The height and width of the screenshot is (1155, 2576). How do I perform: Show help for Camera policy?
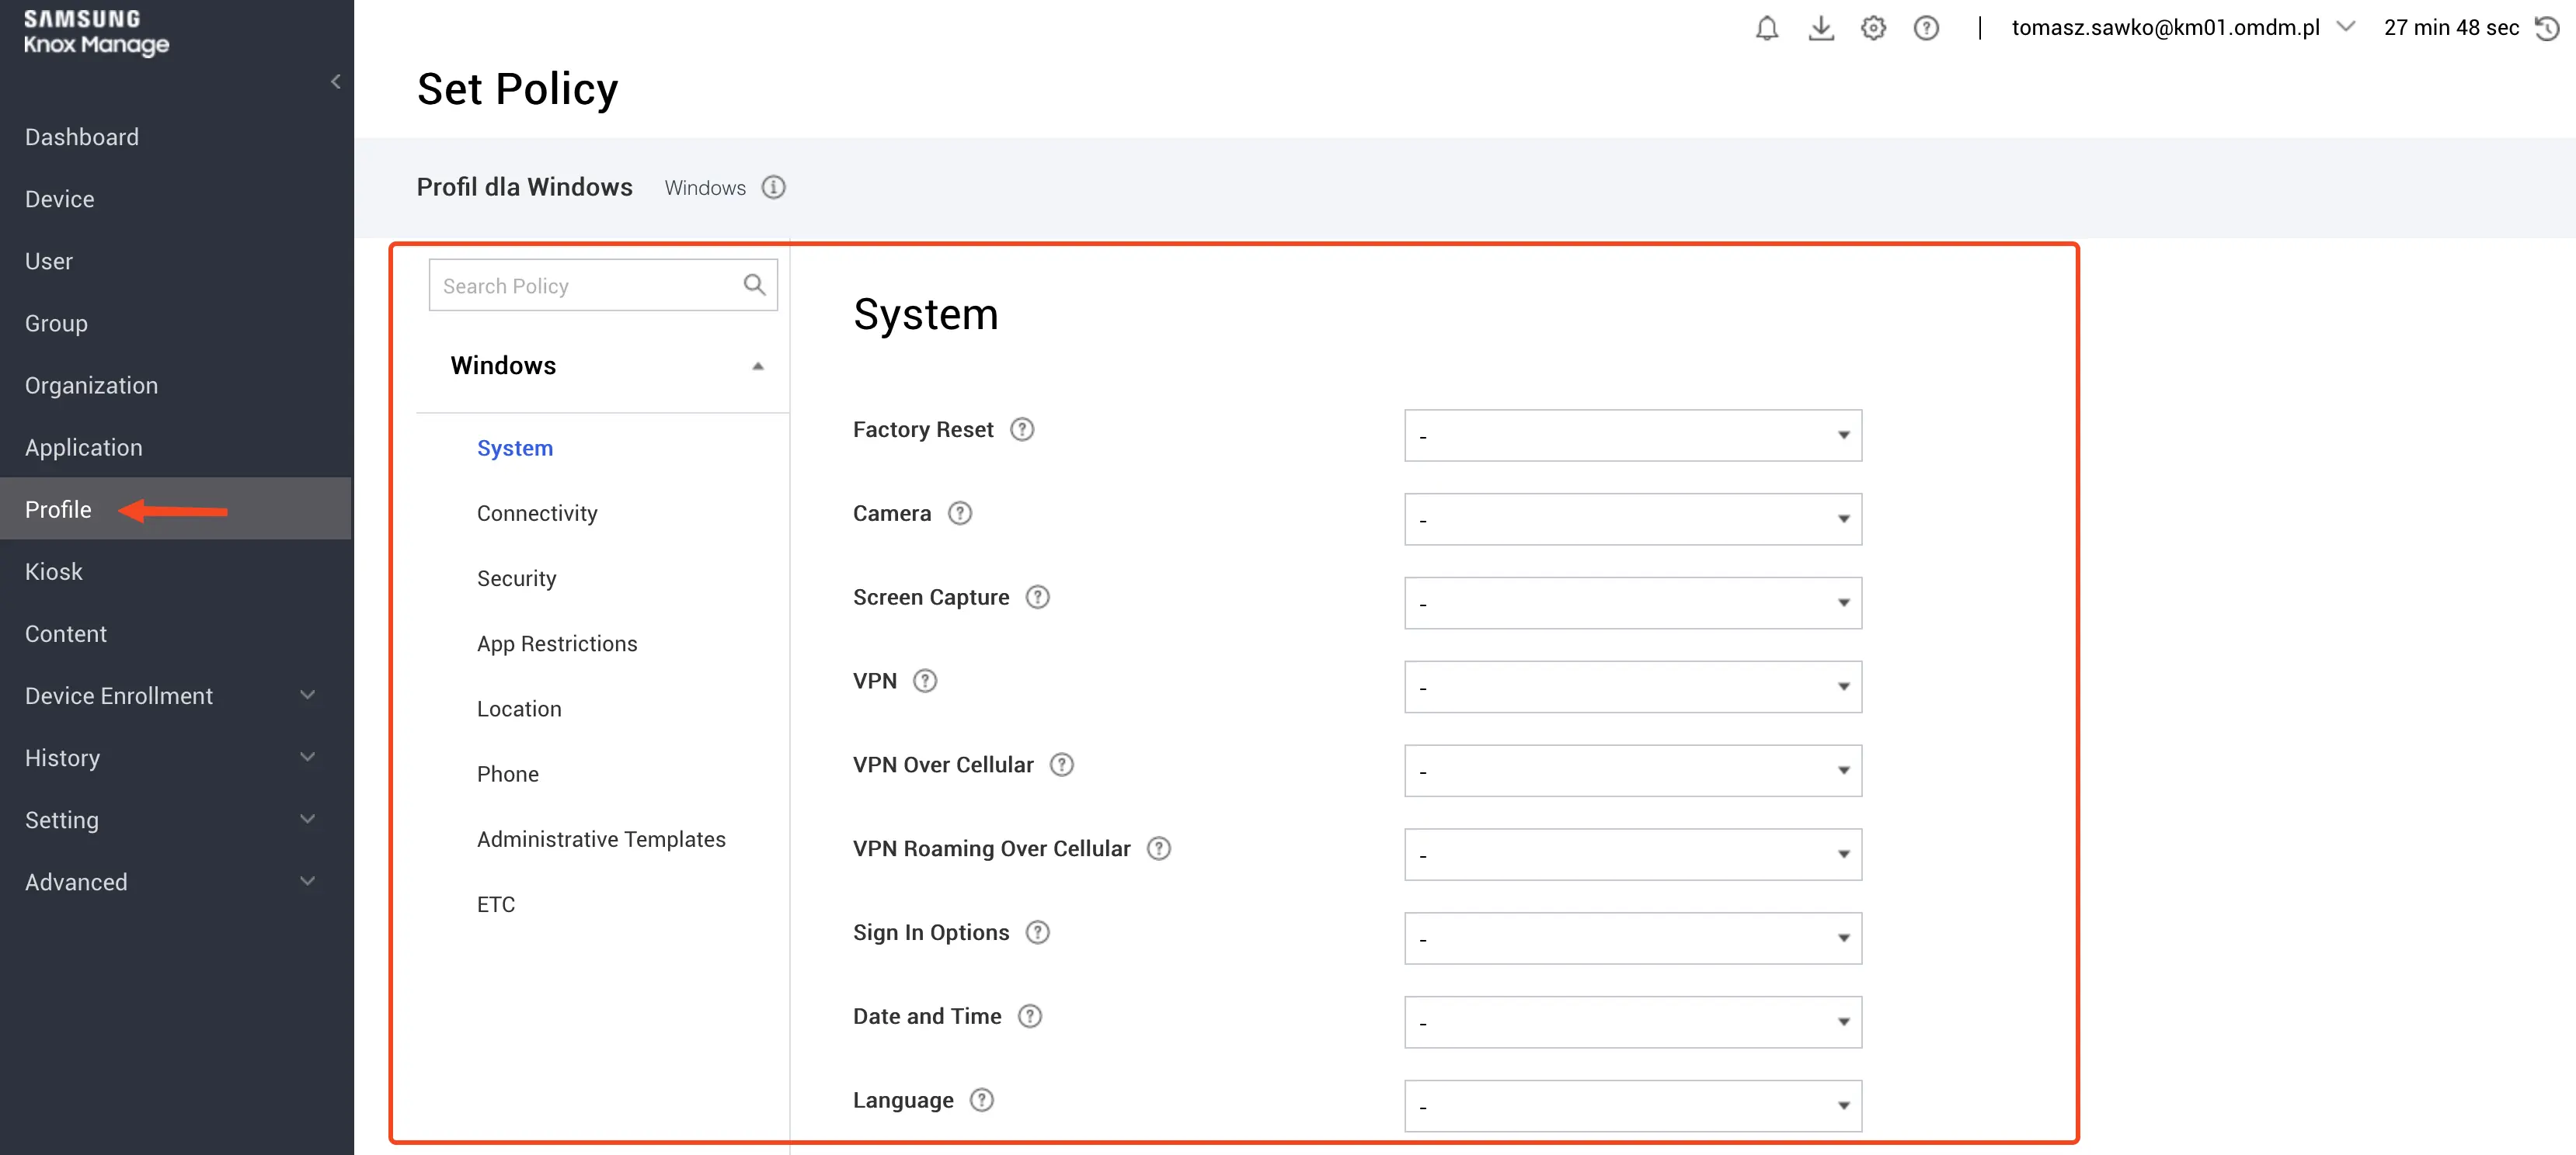click(959, 514)
